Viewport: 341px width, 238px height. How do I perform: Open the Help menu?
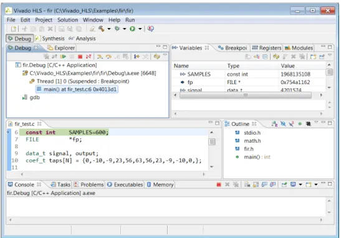114,20
